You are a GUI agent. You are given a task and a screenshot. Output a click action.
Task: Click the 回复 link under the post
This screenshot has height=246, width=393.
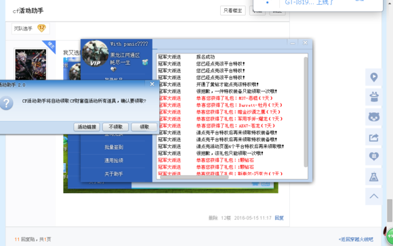click(279, 218)
